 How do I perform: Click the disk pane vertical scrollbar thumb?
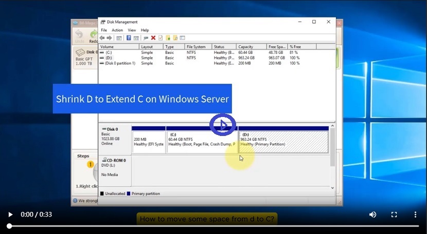pyautogui.click(x=332, y=147)
